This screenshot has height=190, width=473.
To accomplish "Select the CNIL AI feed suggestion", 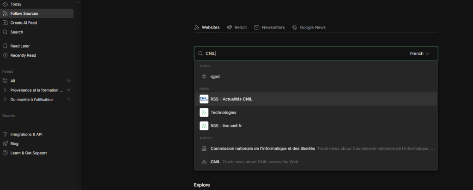I will [215, 162].
